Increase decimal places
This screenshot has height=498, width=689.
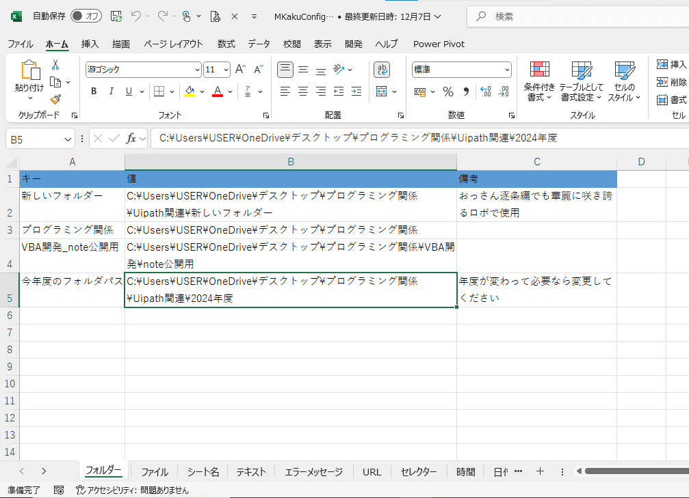click(x=486, y=92)
